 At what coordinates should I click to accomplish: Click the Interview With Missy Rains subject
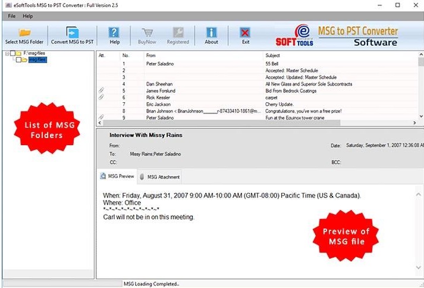(146, 135)
